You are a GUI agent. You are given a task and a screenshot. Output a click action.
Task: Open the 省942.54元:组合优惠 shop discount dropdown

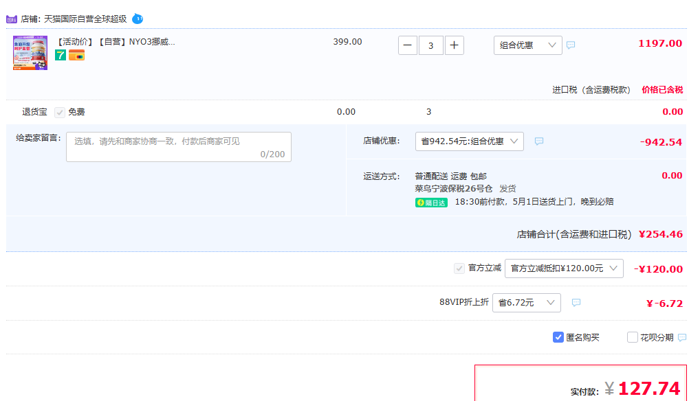469,141
